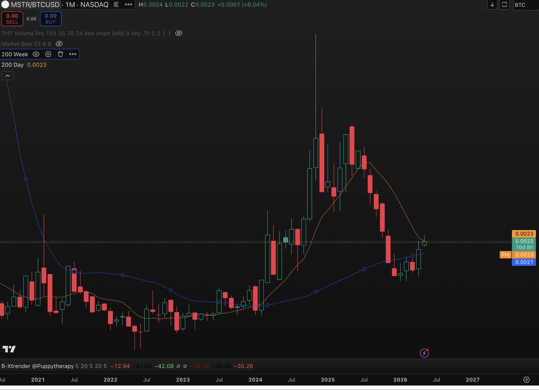Click the flag icon next to NASDAQ
The height and width of the screenshot is (390, 539).
115,5
